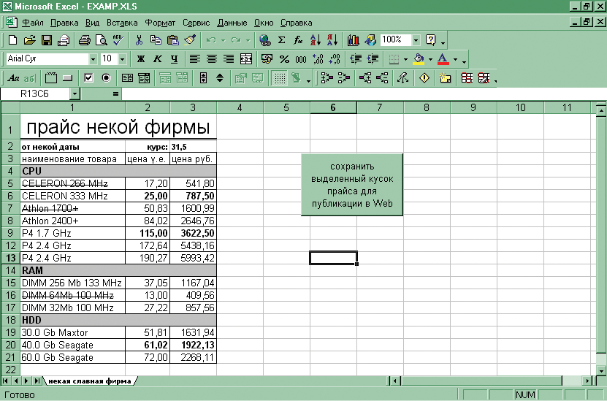Open the Arial Cyr font dropdown
The width and height of the screenshot is (607, 401).
(x=93, y=59)
